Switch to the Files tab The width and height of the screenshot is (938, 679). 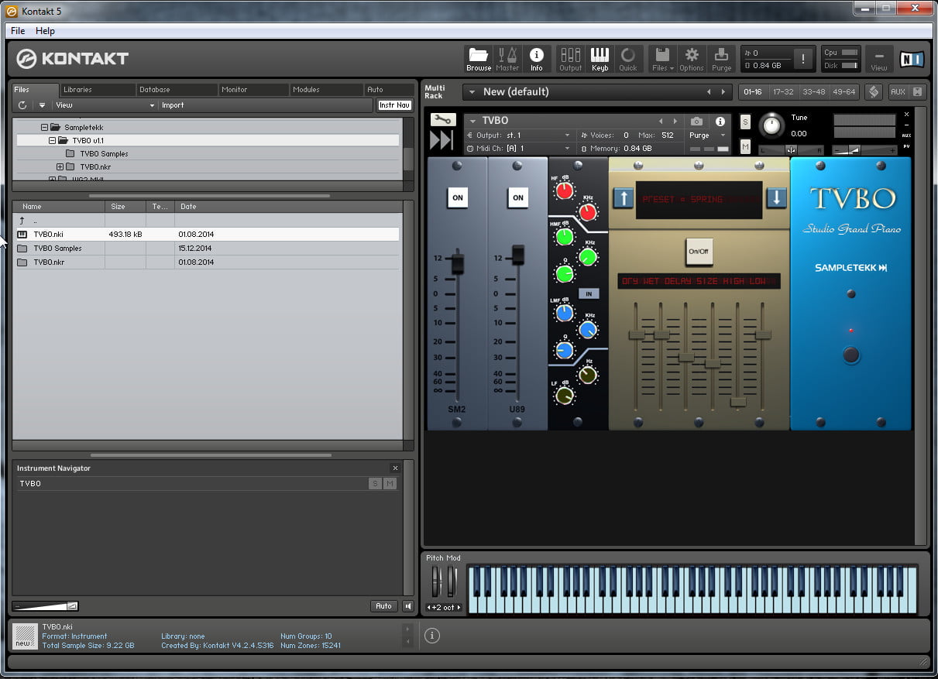(35, 90)
